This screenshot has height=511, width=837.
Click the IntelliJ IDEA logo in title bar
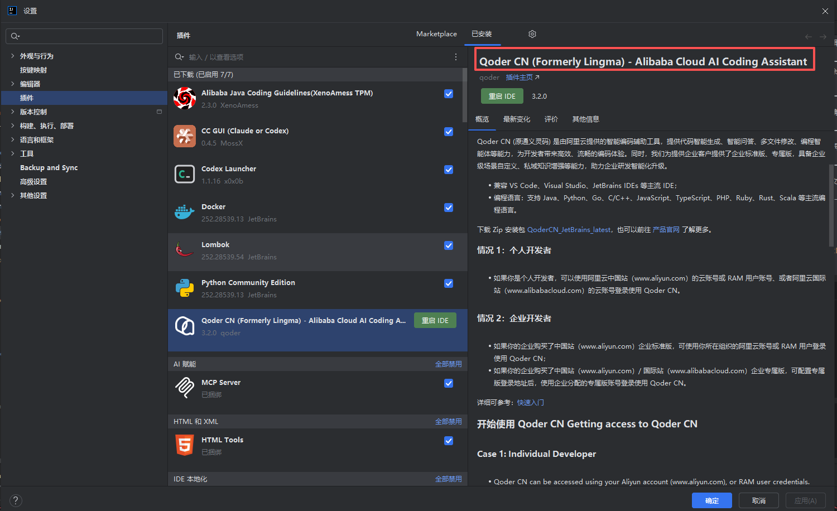pos(12,11)
